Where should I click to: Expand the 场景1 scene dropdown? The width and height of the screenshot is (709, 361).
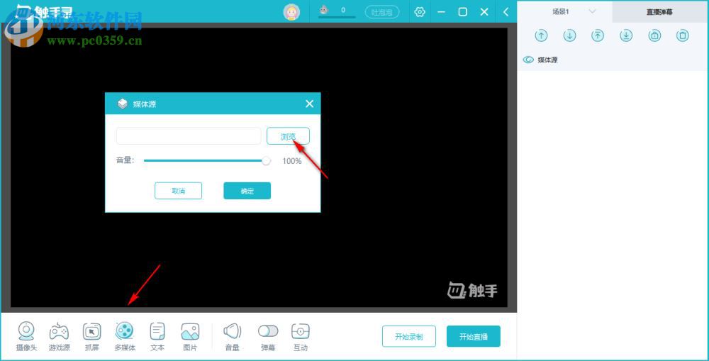click(x=592, y=12)
